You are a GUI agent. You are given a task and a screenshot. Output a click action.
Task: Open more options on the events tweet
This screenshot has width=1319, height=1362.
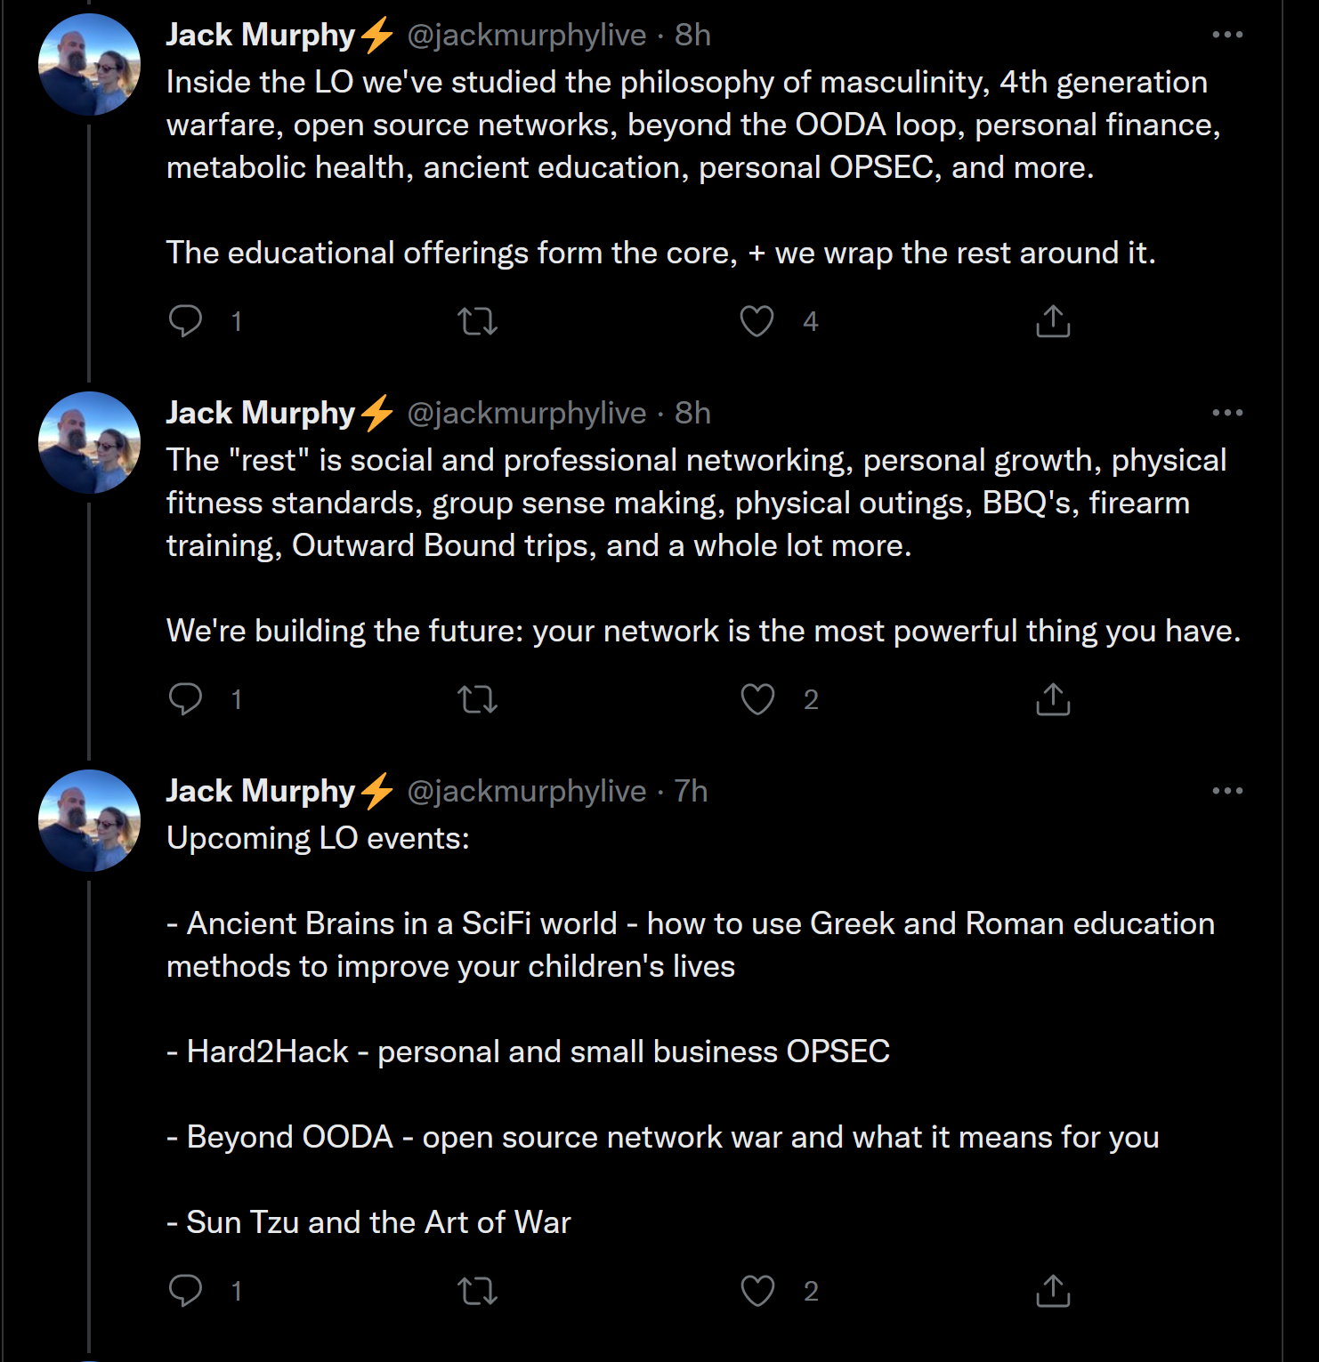click(x=1227, y=791)
